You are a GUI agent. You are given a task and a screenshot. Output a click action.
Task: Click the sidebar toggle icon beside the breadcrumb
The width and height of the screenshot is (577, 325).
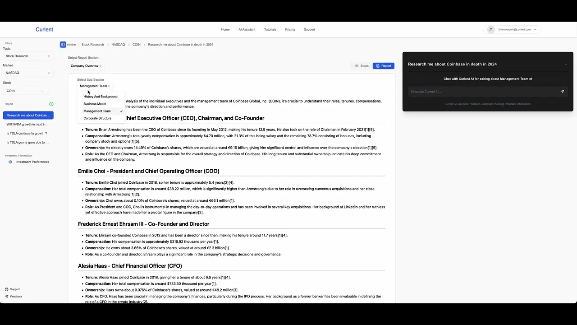(63, 44)
